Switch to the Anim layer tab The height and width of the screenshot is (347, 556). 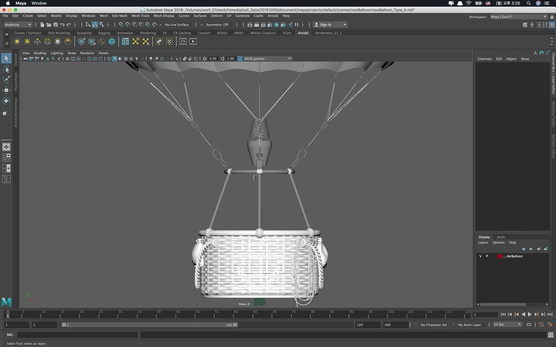[x=501, y=237]
